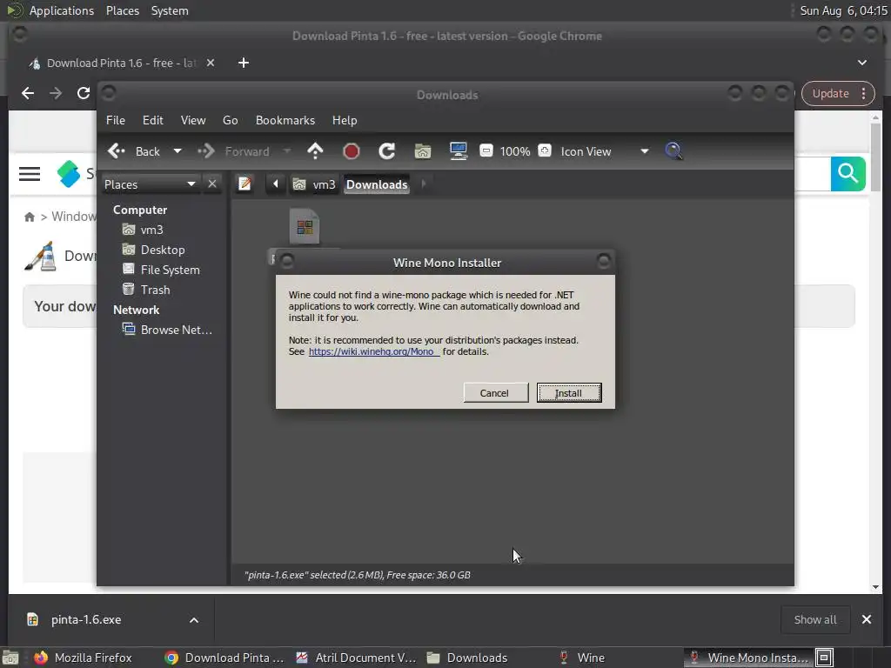Click Downloads path bar button
Screen dimensions: 891x668
pyautogui.click(x=377, y=184)
